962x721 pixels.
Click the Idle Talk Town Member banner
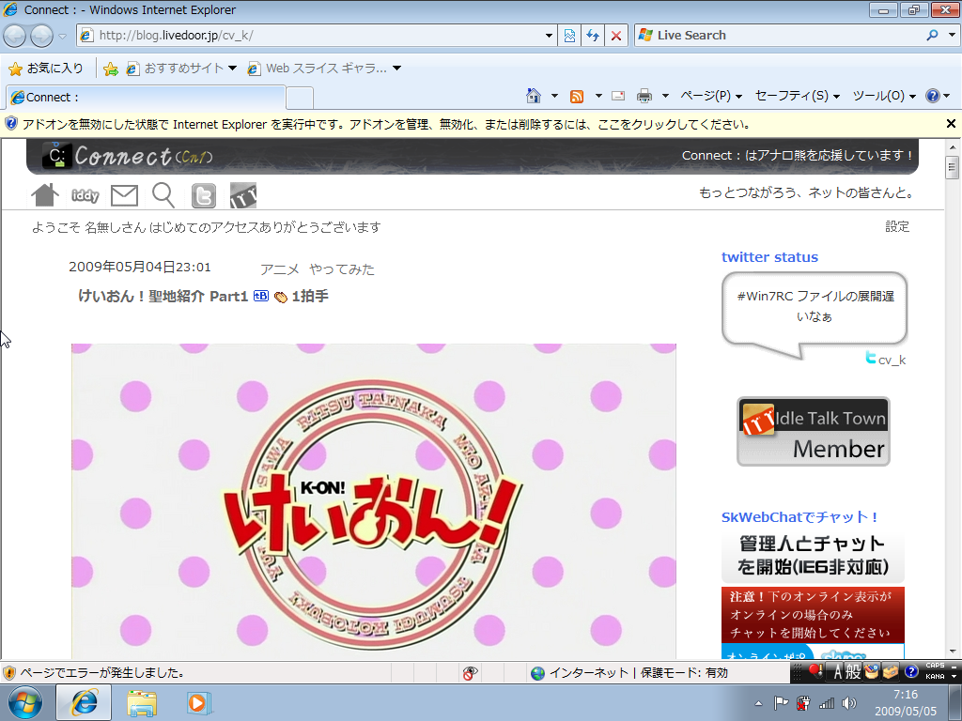pyautogui.click(x=814, y=432)
